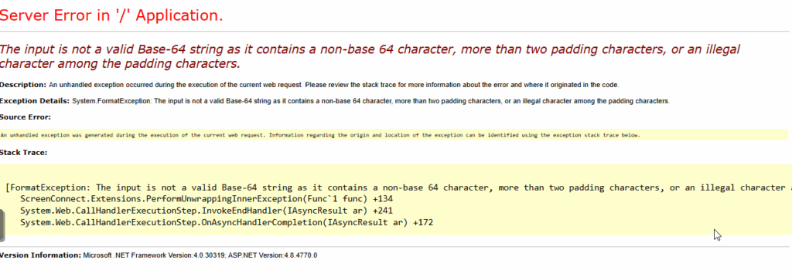
Task: Click the [FormatException: ...] stack trace line
Action: coord(398,188)
